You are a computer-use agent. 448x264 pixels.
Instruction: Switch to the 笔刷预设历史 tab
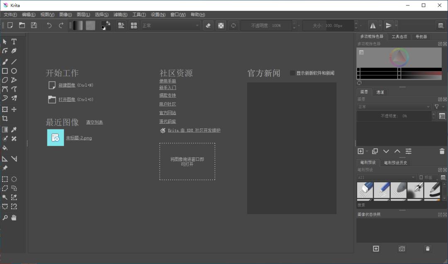coord(395,163)
